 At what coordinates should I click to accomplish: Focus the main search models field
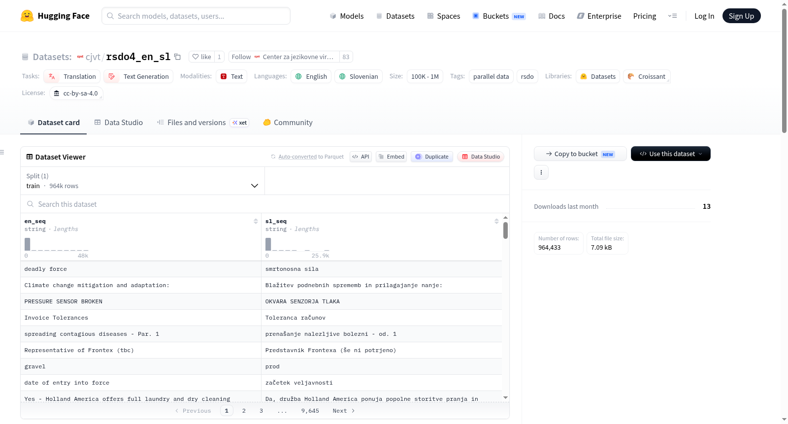pyautogui.click(x=196, y=16)
